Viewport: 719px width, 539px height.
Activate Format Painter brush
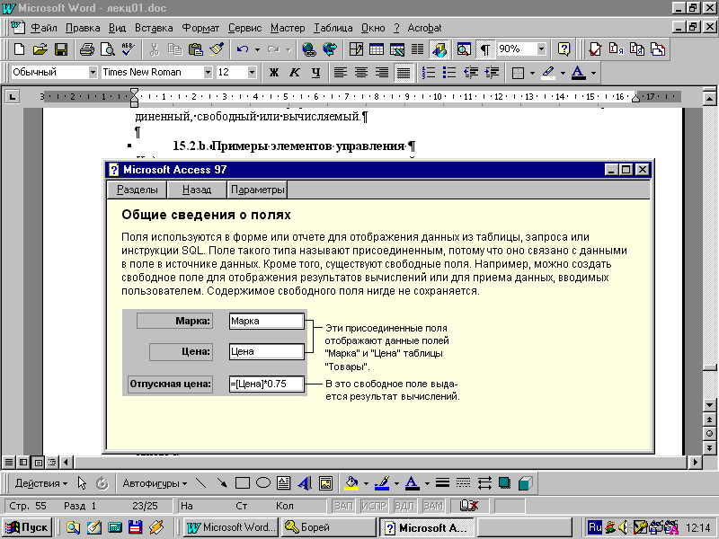click(x=217, y=49)
